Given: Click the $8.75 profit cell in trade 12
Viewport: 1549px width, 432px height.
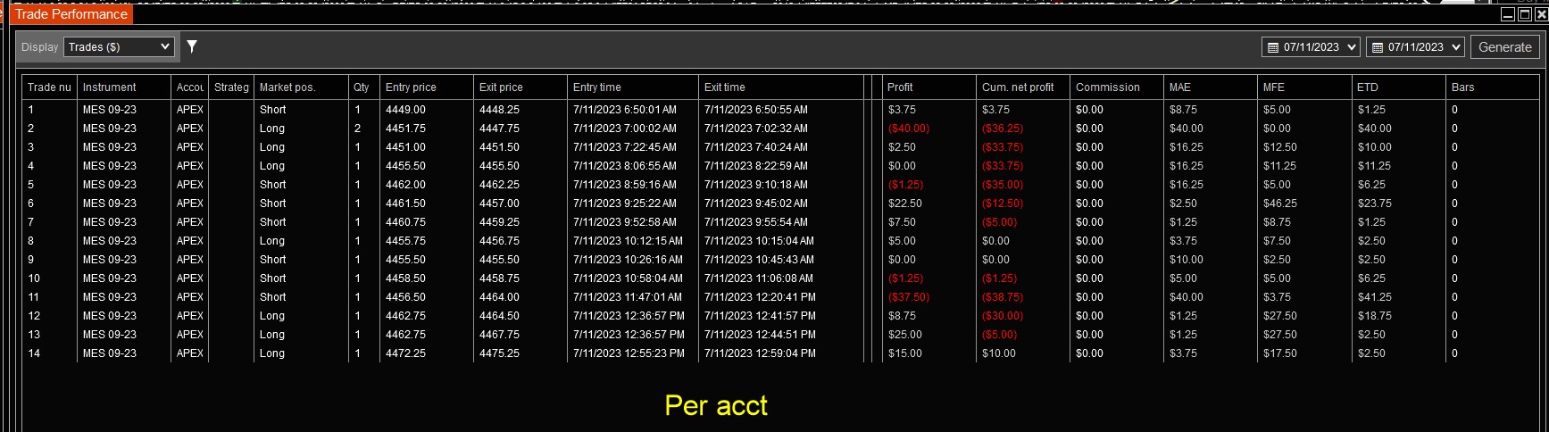Looking at the screenshot, I should coord(902,316).
